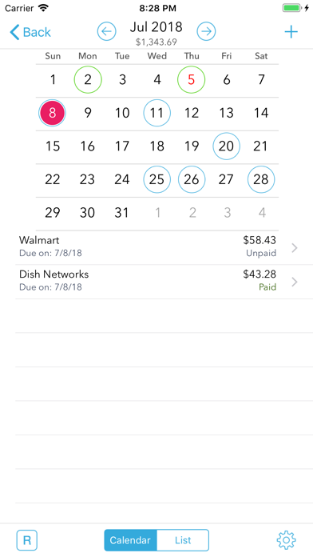Select circled date 26
The image size is (313, 557).
point(192,179)
